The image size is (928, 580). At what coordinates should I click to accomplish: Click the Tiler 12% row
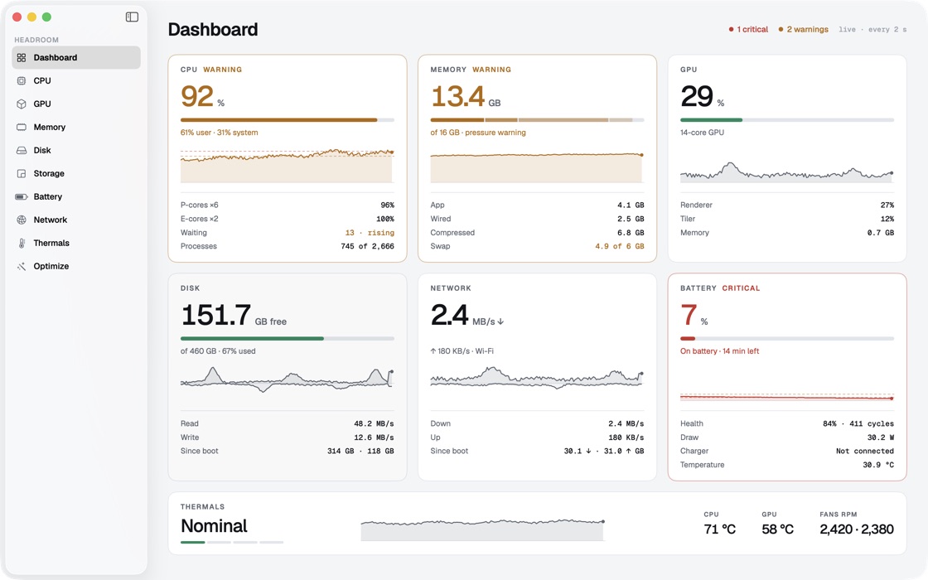point(787,219)
